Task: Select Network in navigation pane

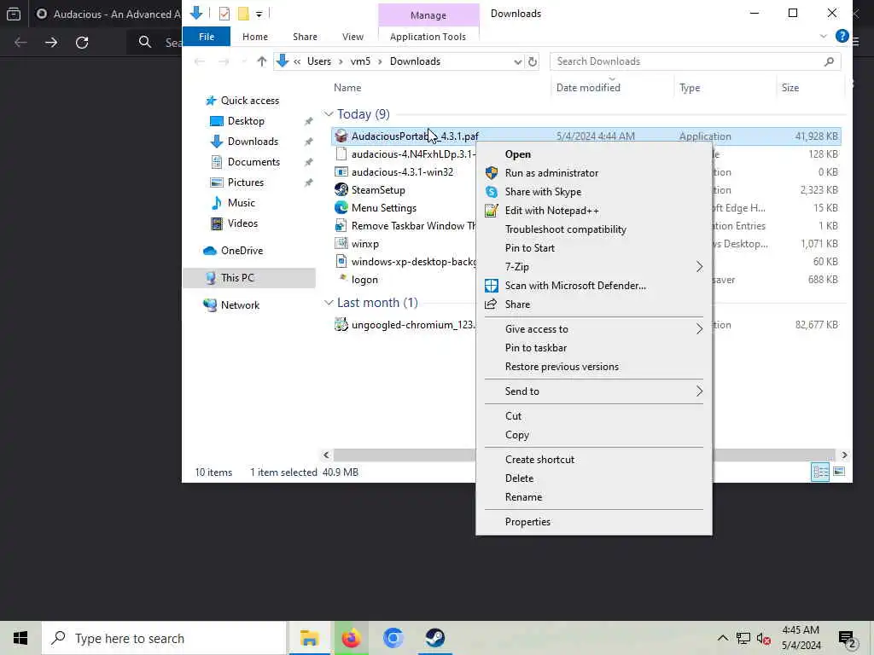Action: 240,305
